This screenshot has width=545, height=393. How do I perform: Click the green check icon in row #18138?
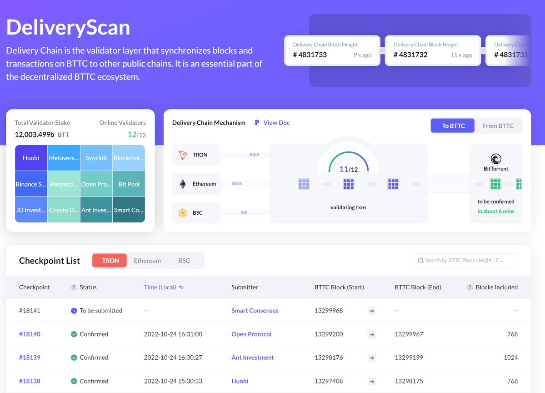click(74, 381)
